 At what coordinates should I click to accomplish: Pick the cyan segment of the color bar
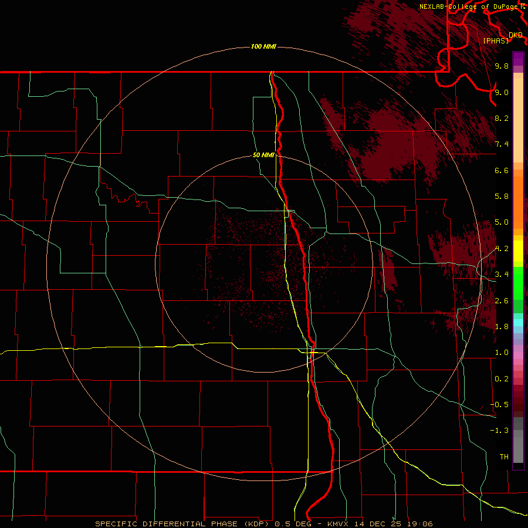(x=518, y=323)
